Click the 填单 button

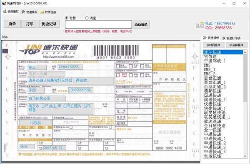(12, 24)
